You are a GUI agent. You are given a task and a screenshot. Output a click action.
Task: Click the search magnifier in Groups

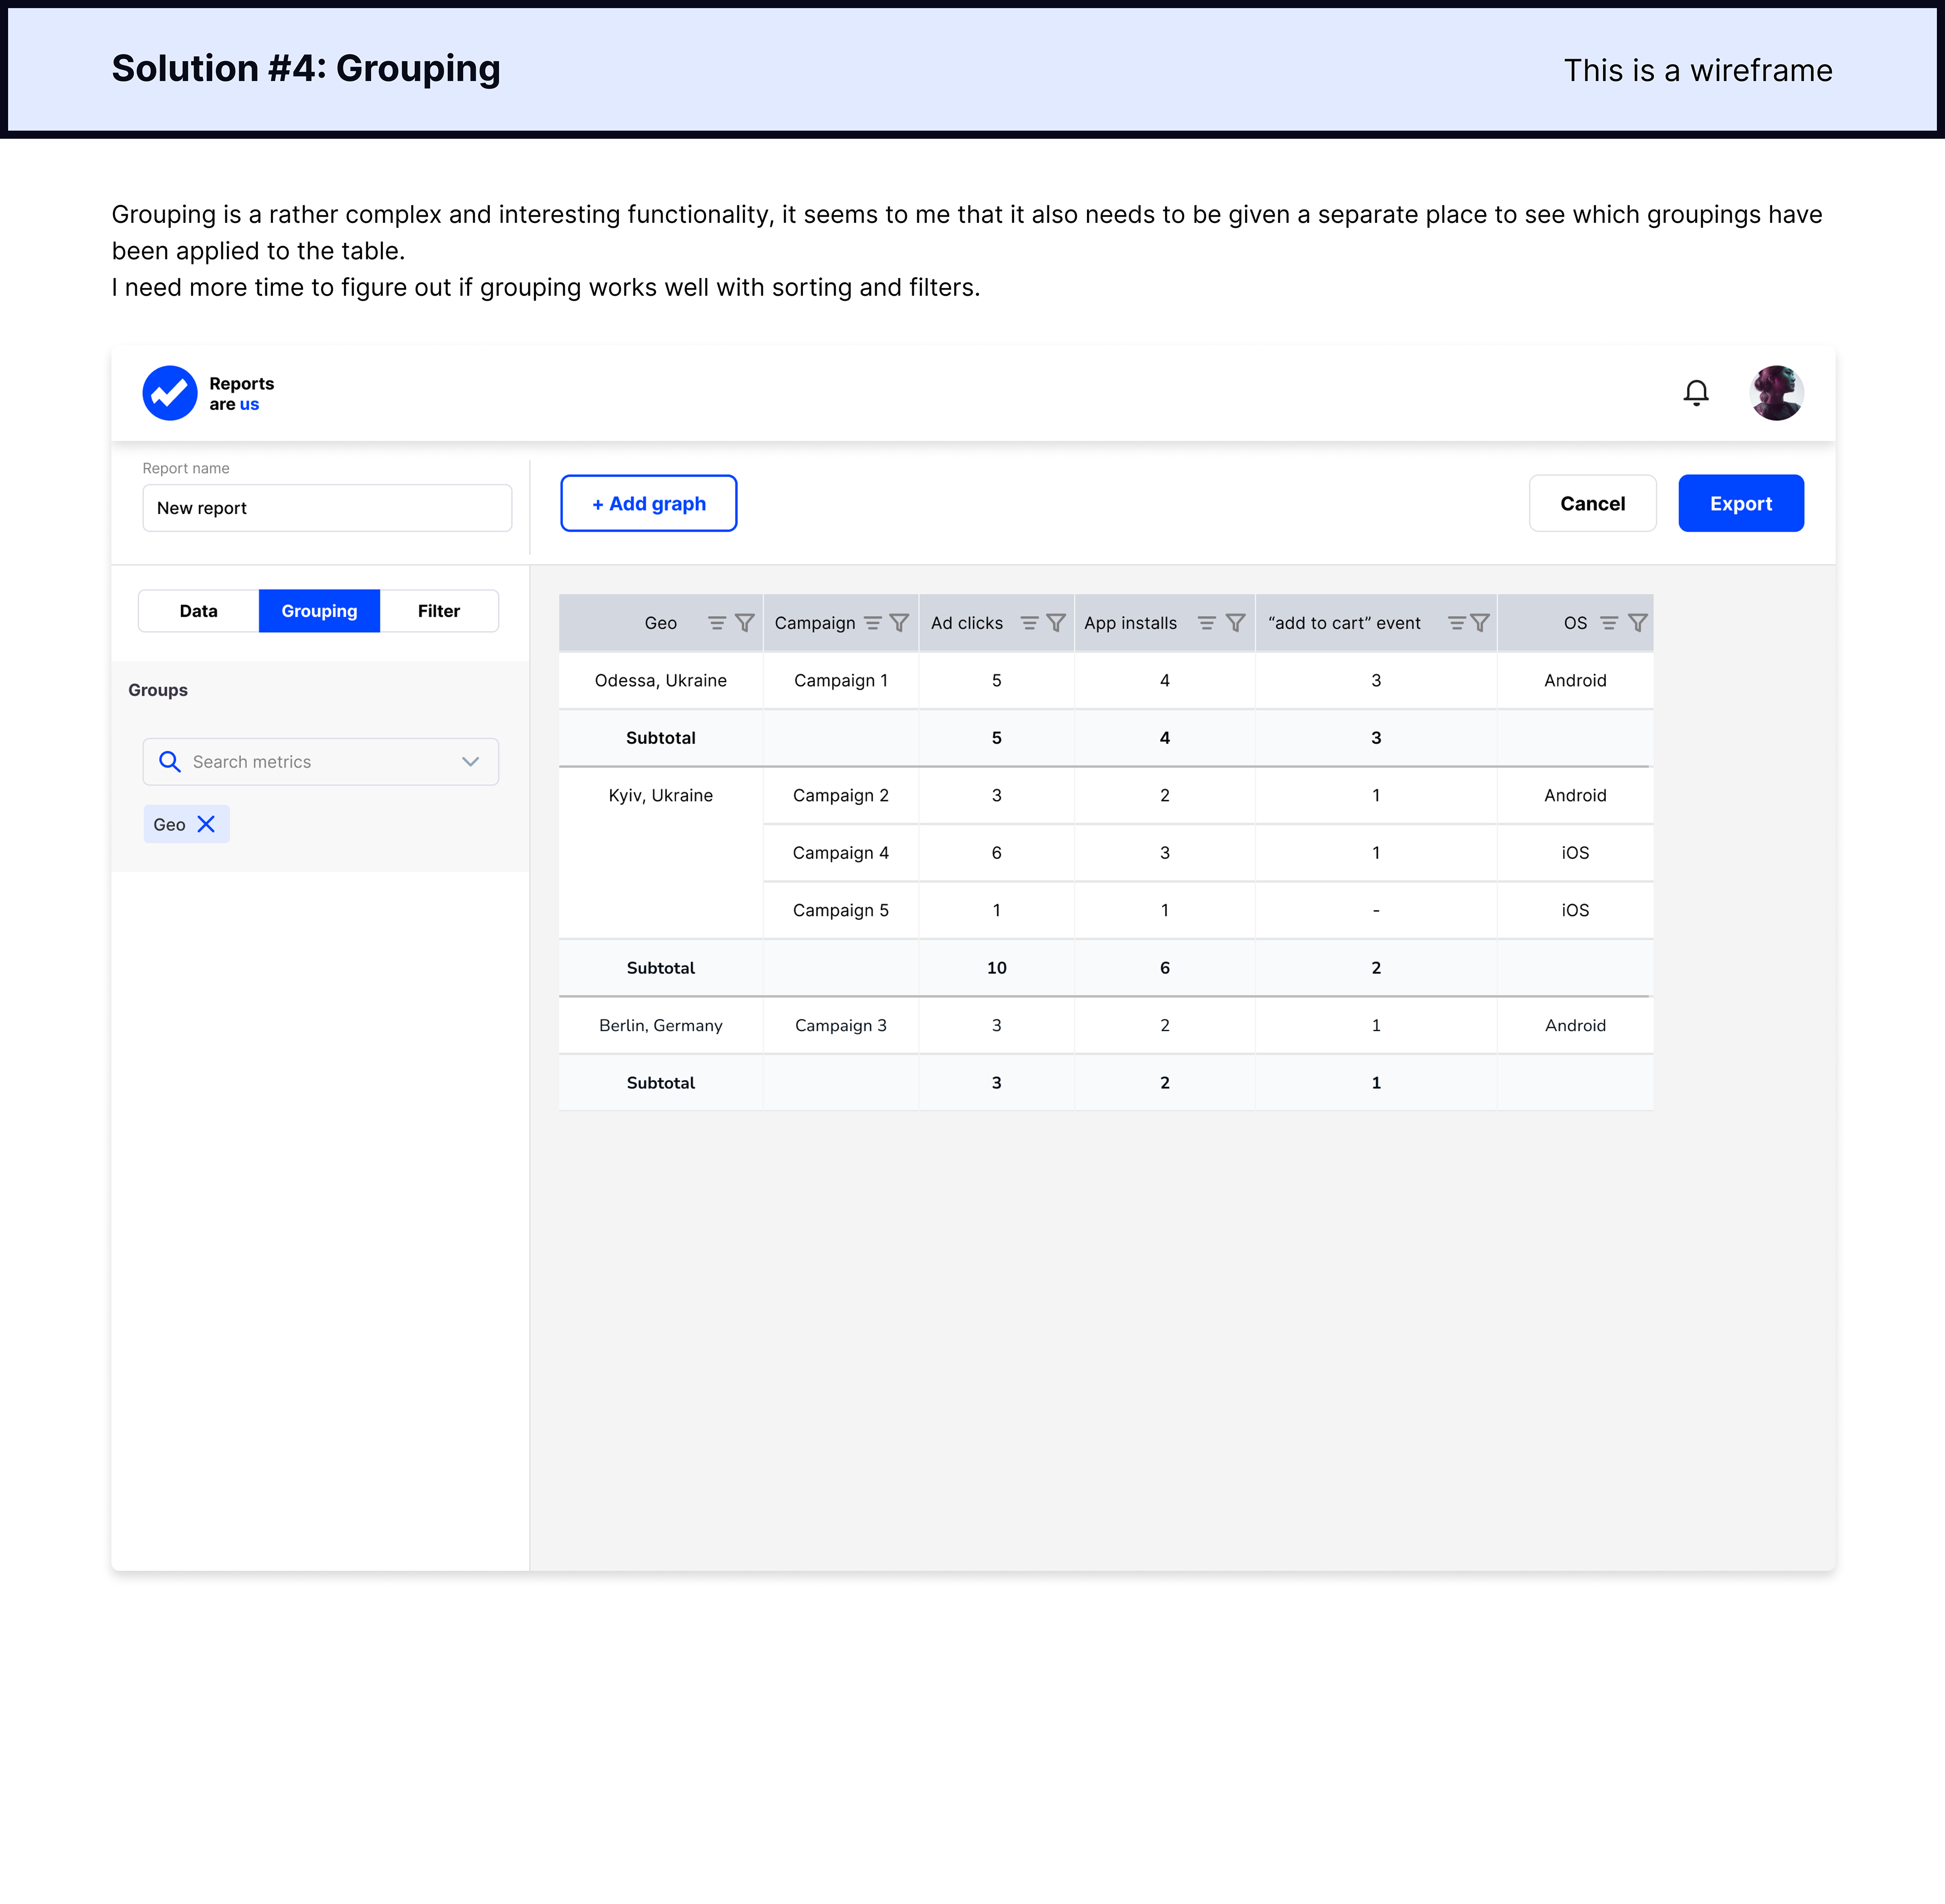tap(170, 762)
